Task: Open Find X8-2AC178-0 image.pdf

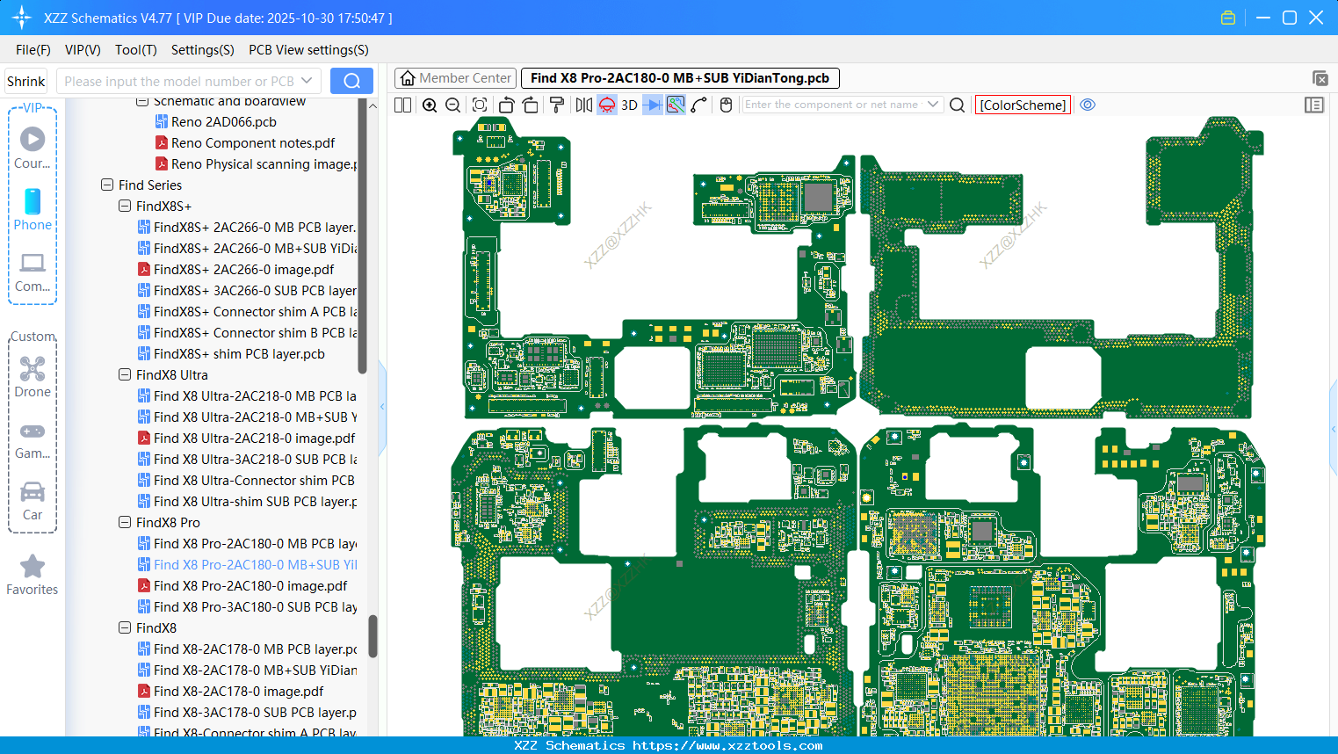Action: [230, 692]
